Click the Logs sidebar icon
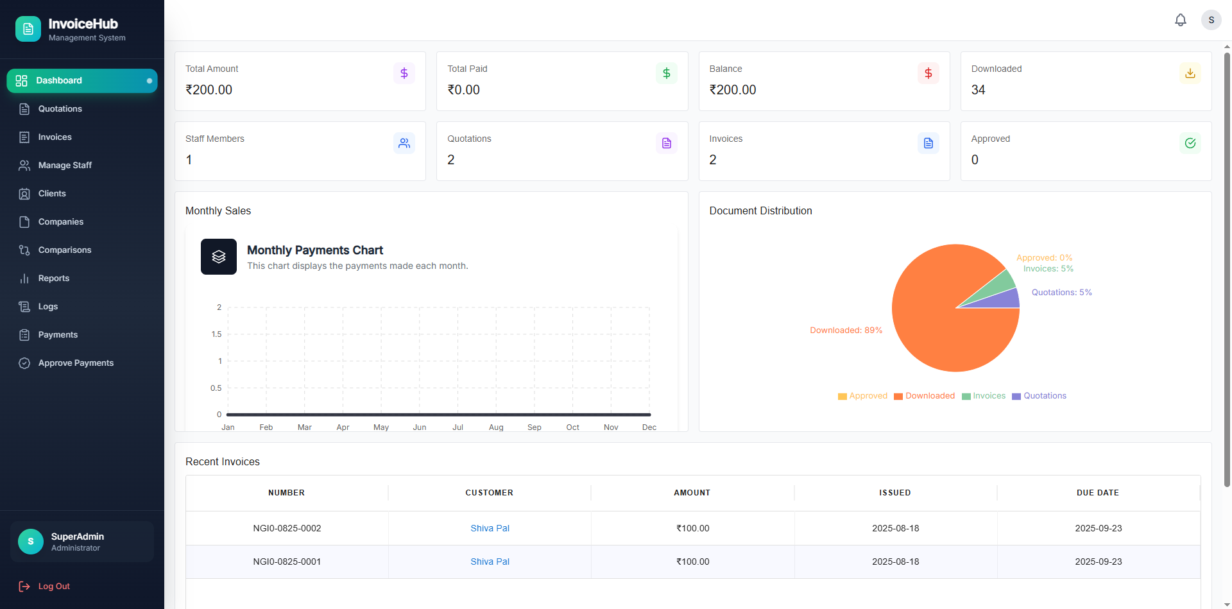1232x609 pixels. point(24,306)
